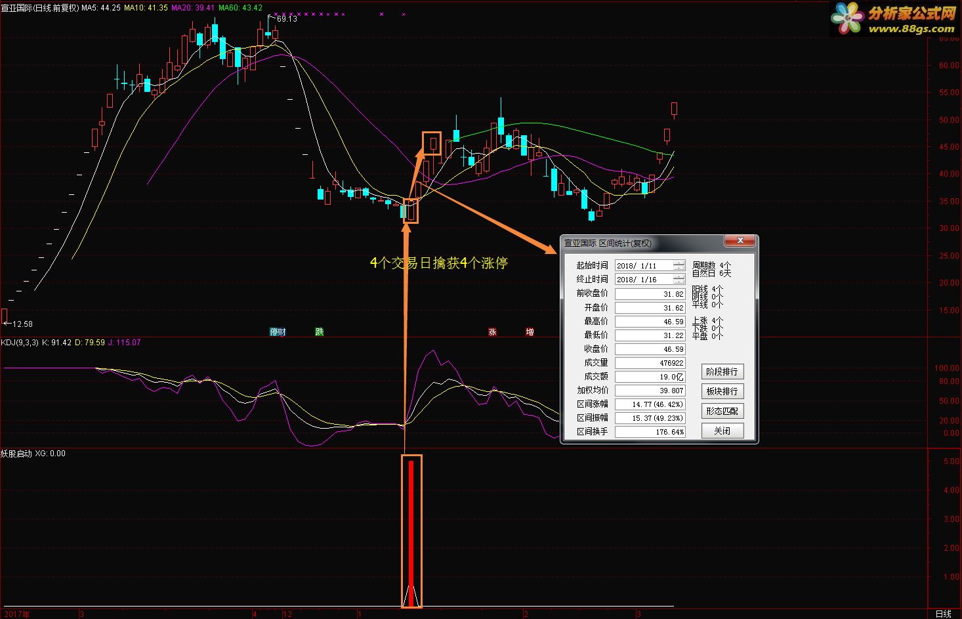The image size is (962, 619).
Task: Click chart title 宣亚国际(日线.前复权)
Action: (x=39, y=8)
